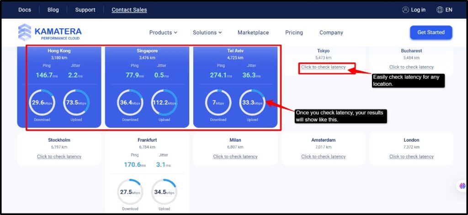Go to the Pricing page

(294, 32)
